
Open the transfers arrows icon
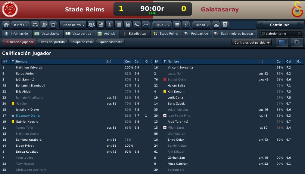(x=137, y=25)
